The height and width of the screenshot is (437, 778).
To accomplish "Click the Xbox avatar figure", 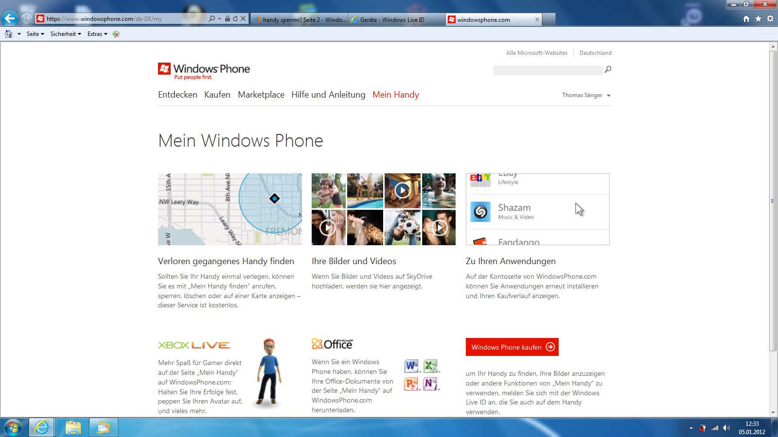I will (269, 372).
